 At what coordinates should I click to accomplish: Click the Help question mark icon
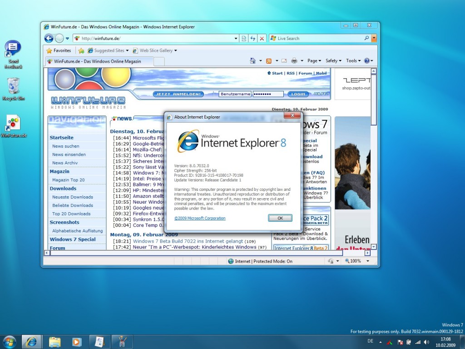(x=367, y=60)
